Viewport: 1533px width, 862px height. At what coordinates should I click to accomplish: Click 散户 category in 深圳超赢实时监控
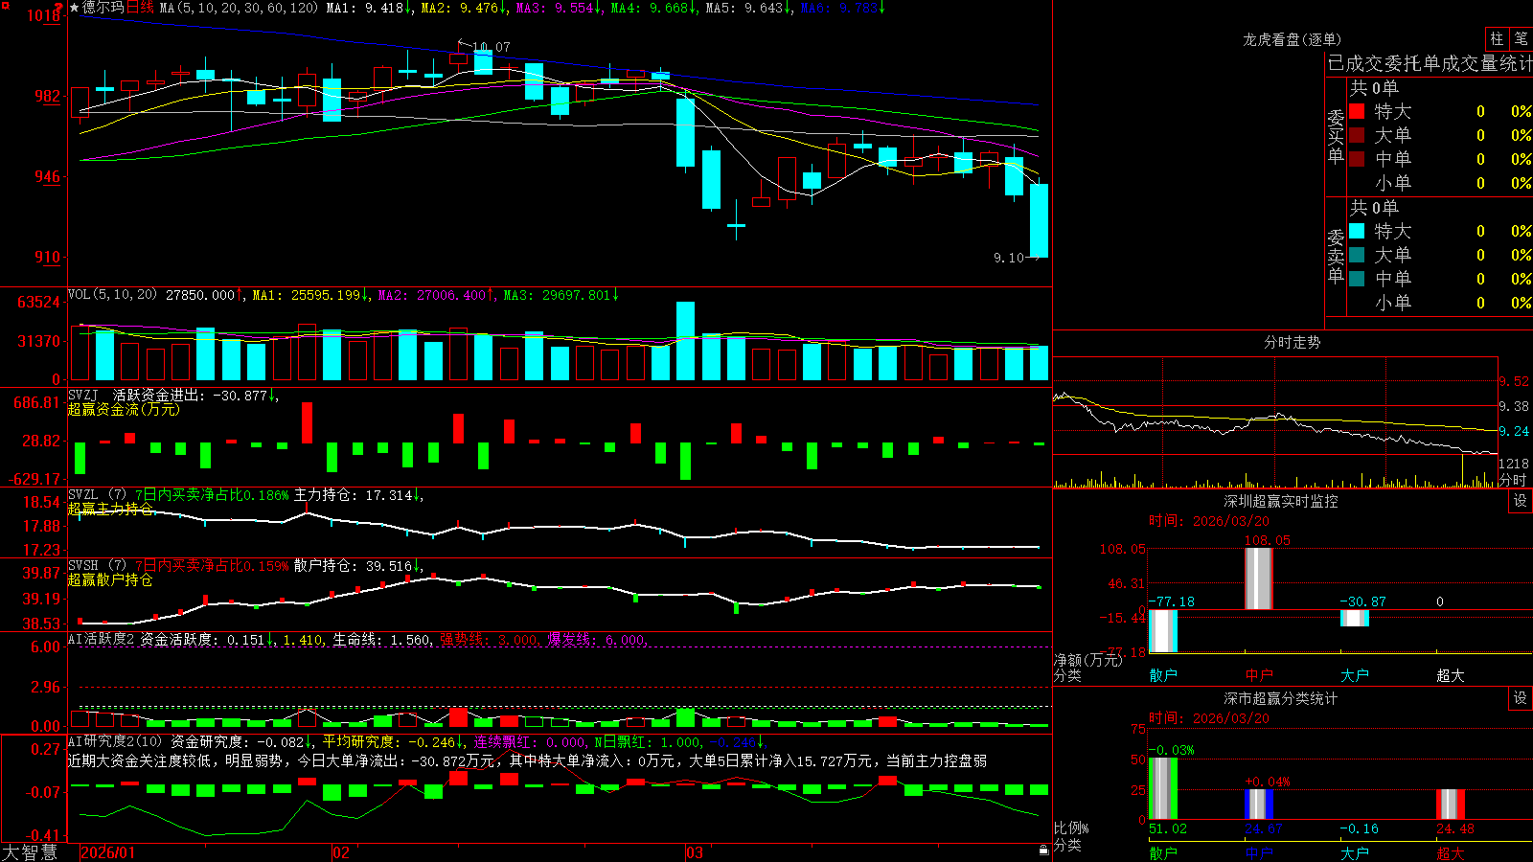click(1163, 675)
